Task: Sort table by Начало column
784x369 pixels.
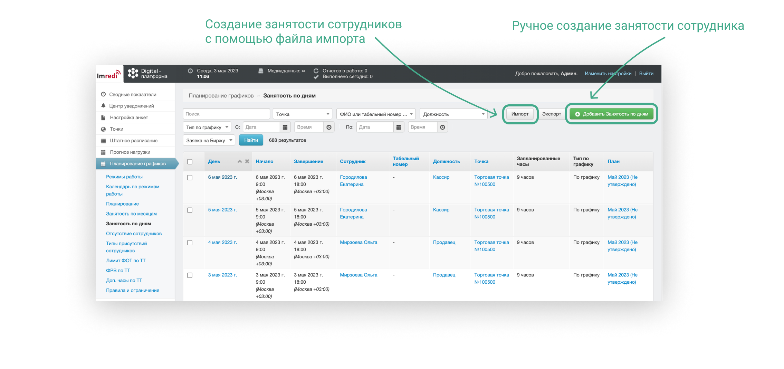Action: tap(265, 161)
